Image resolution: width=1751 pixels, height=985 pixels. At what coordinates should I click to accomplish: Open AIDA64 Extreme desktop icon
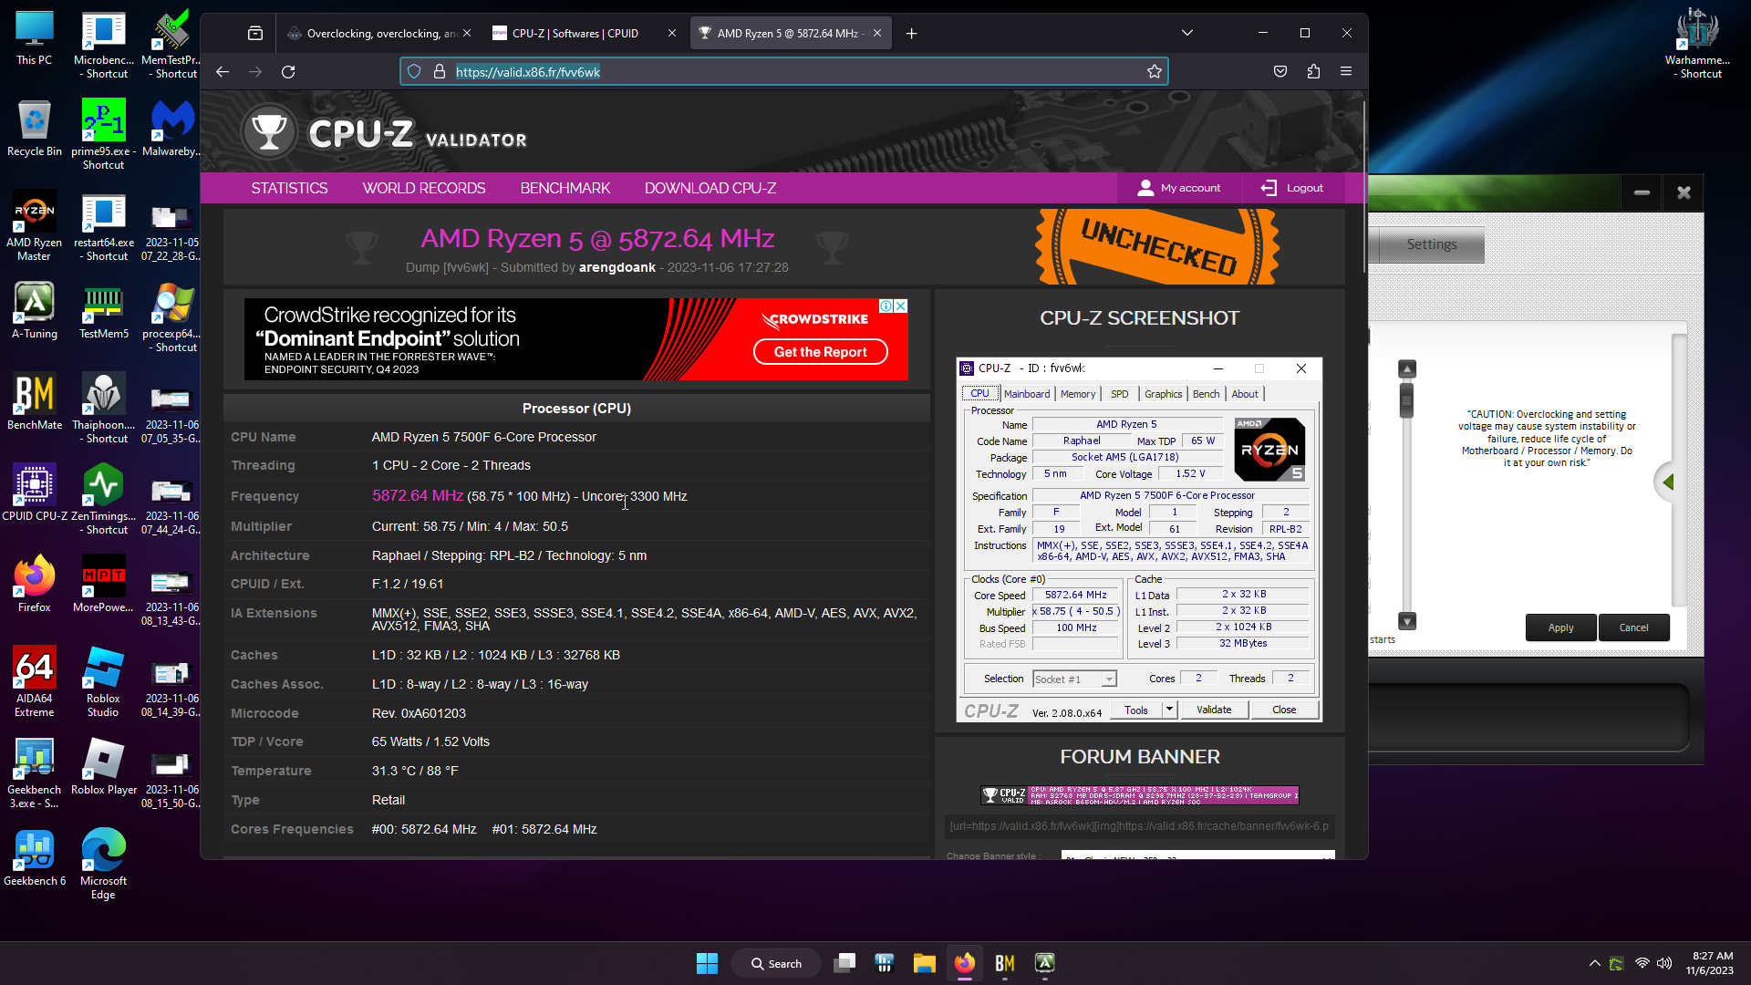pyautogui.click(x=34, y=682)
